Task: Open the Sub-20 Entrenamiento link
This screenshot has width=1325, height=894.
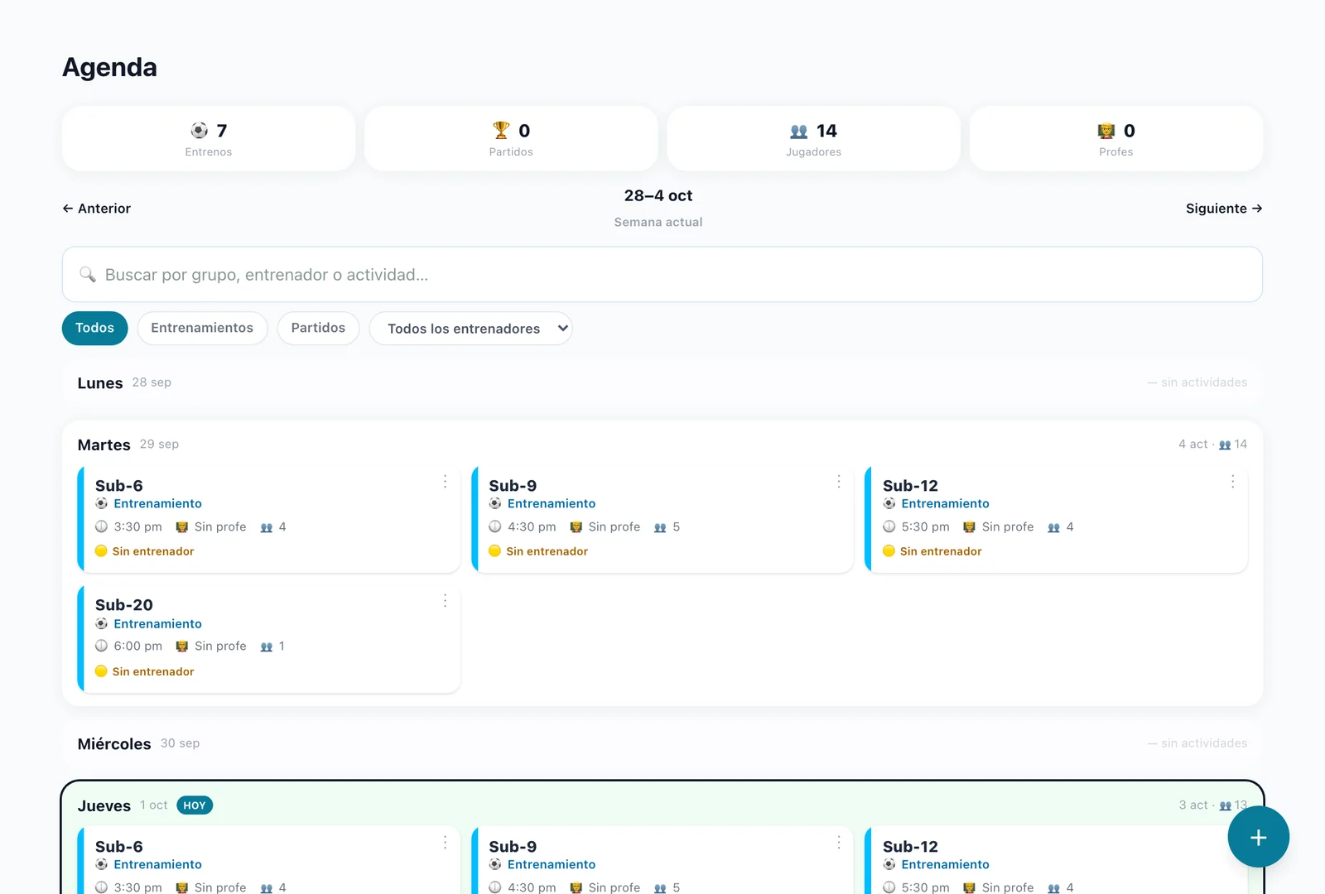Action: 157,623
